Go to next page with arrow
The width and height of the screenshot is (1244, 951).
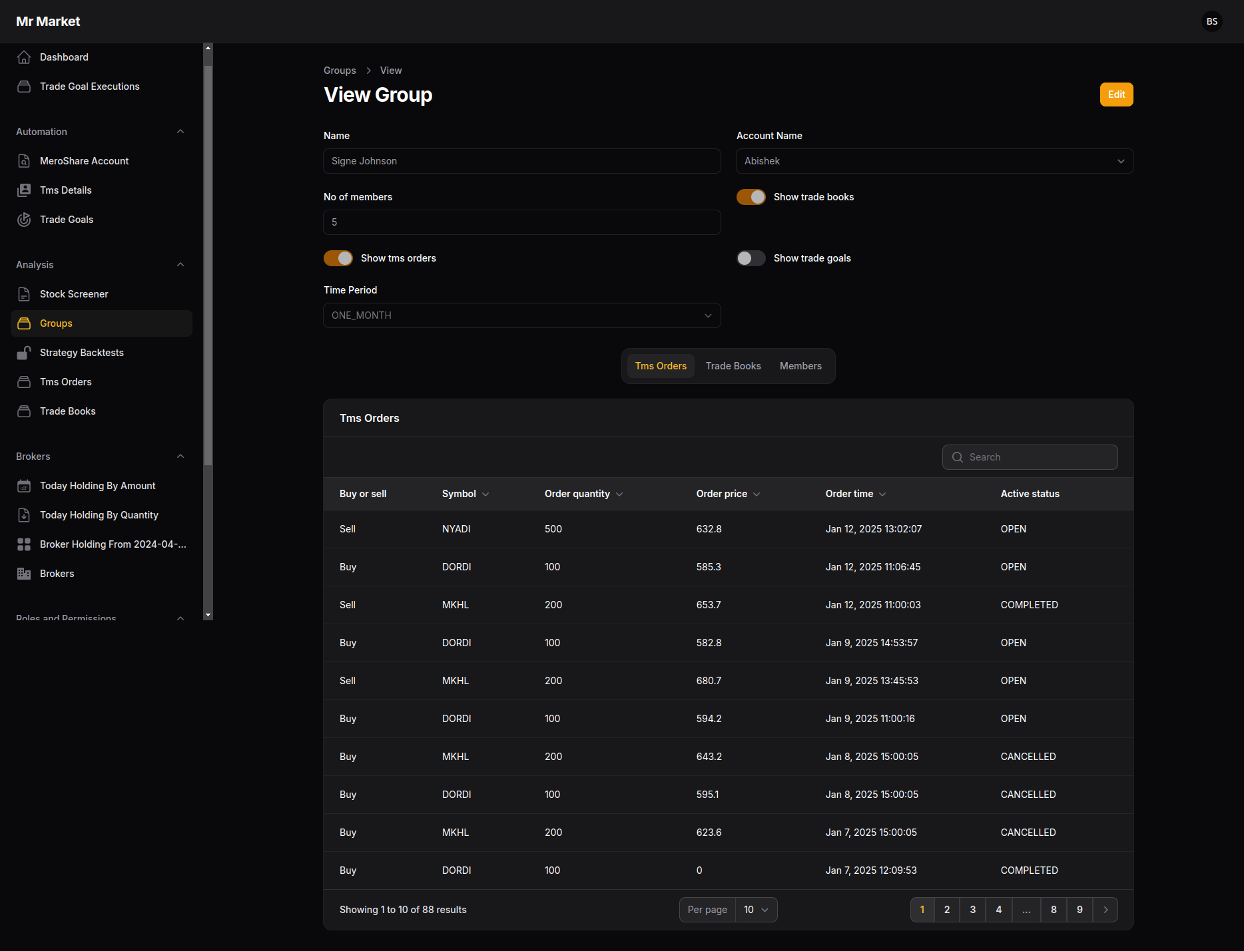(1105, 910)
